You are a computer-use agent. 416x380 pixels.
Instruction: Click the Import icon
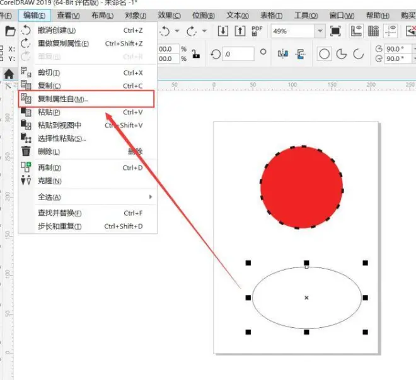click(223, 31)
